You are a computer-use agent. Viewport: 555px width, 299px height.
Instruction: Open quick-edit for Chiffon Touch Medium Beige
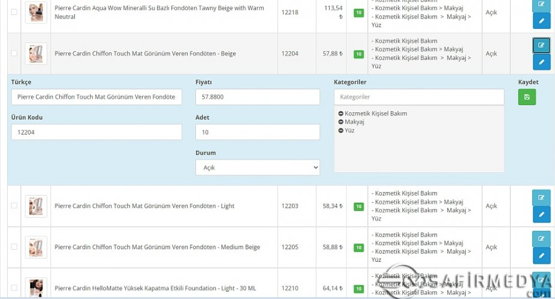pyautogui.click(x=541, y=239)
